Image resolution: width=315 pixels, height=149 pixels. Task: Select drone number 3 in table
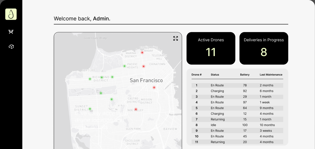(196, 96)
